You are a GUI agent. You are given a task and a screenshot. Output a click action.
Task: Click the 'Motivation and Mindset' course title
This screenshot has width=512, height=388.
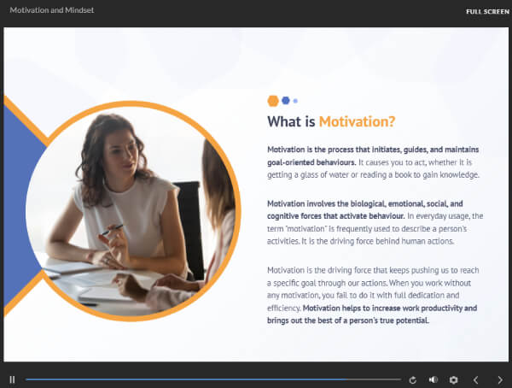tap(51, 11)
